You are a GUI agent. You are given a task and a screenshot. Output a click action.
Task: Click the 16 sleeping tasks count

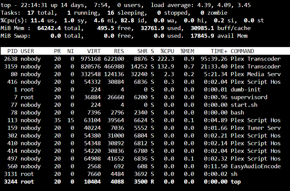coord(111,13)
